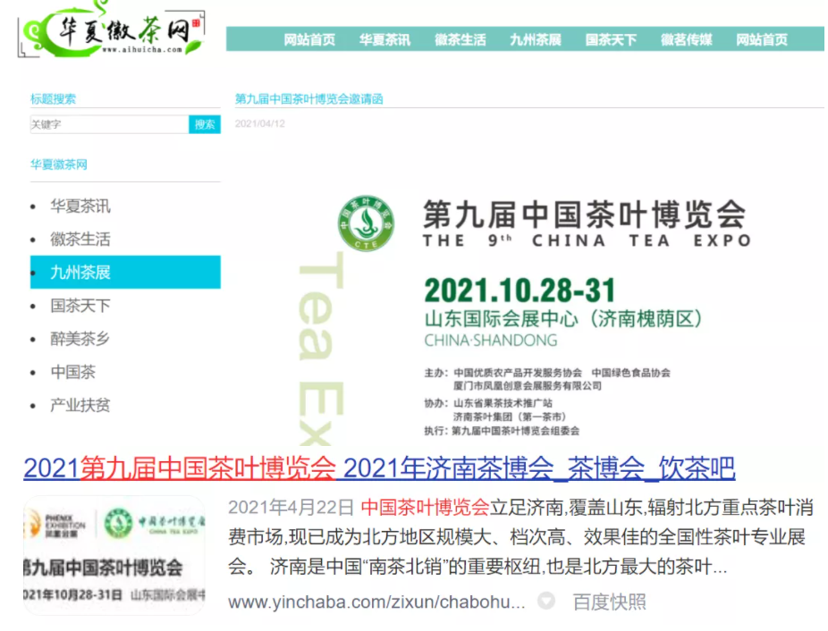This screenshot has width=828, height=631.
Task: Open first 网站首页 nav item
Action: tap(309, 39)
